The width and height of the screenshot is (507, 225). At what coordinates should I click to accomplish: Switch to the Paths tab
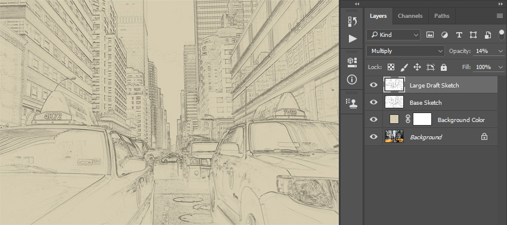click(441, 16)
